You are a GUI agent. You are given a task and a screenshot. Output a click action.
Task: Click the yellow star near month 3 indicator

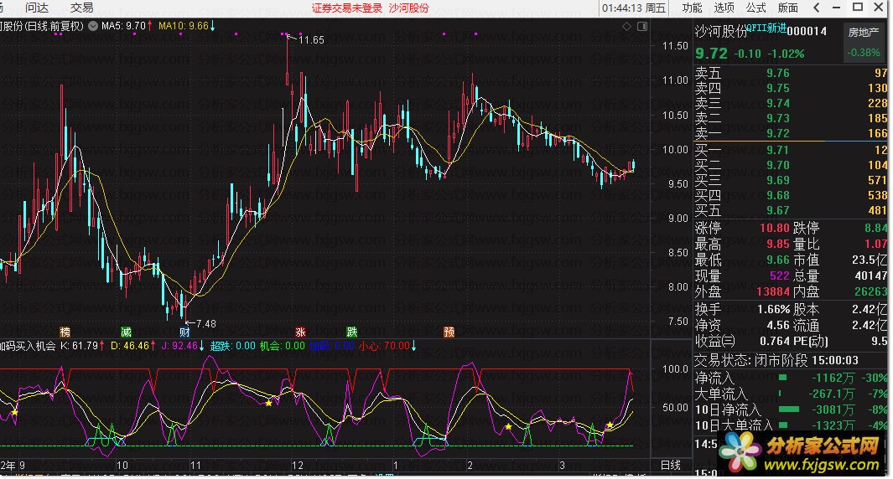coord(610,425)
